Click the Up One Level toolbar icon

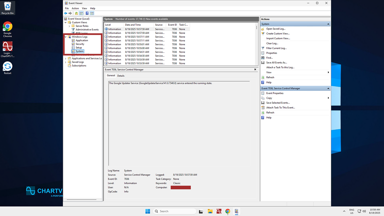[x=76, y=13]
